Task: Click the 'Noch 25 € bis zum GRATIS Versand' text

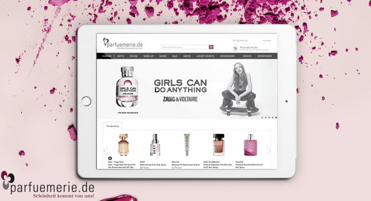Action: click(x=254, y=50)
